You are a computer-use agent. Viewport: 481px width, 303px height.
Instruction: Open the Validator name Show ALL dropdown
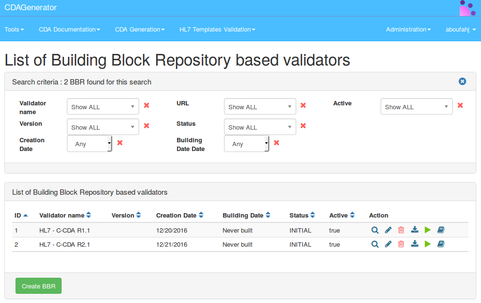click(x=103, y=107)
